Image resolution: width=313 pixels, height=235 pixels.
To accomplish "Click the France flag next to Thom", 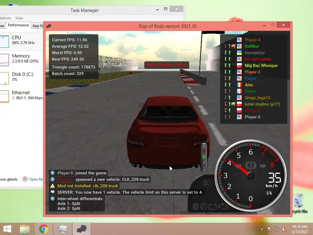I will click(x=239, y=91).
